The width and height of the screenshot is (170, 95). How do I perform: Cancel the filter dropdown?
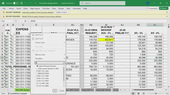[62, 91]
